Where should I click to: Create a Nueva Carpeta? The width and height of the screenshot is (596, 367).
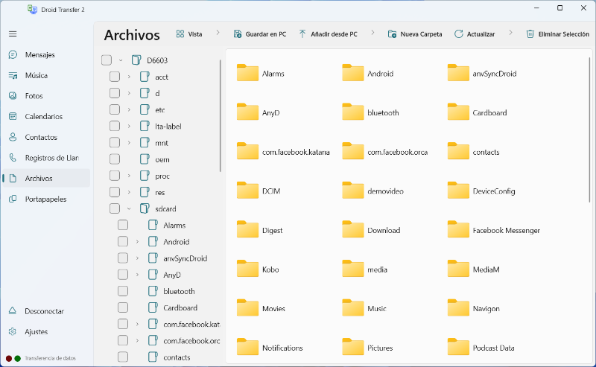(415, 34)
